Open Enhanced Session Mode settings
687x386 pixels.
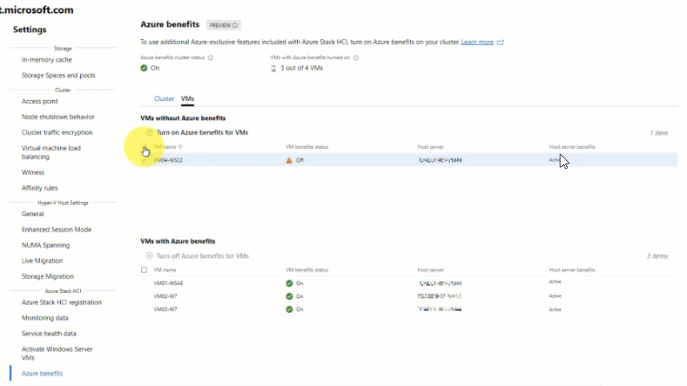click(x=57, y=230)
